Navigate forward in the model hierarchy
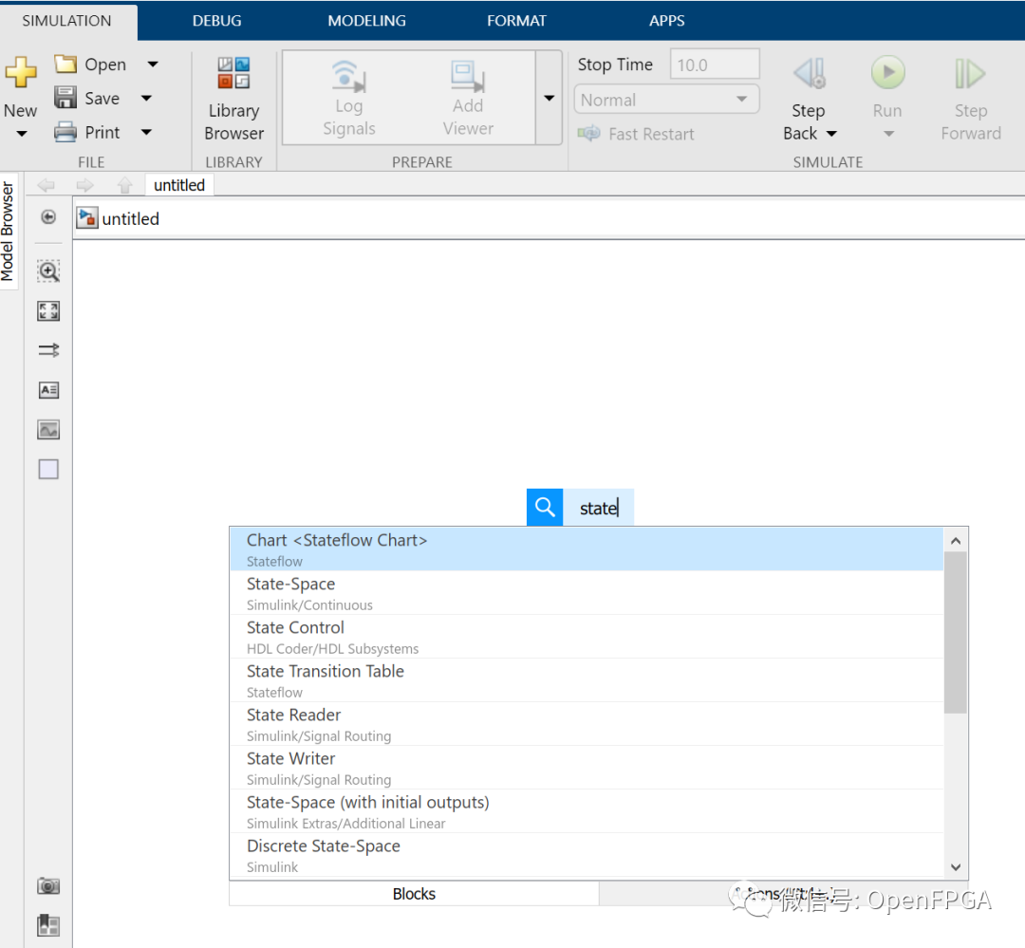The width and height of the screenshot is (1025, 948). click(x=85, y=186)
